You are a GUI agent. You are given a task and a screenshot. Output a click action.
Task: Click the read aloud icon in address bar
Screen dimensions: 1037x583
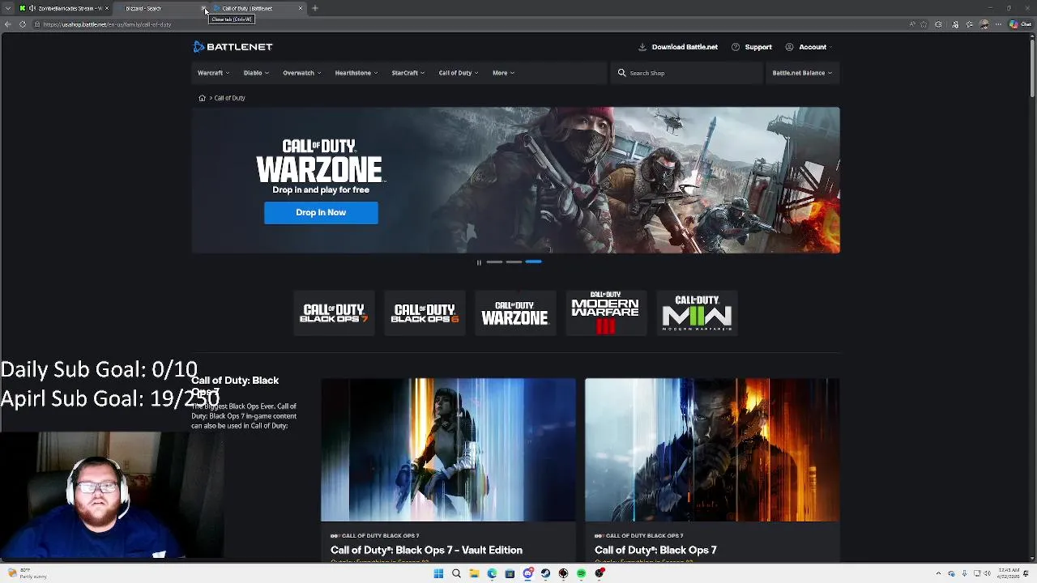point(912,24)
